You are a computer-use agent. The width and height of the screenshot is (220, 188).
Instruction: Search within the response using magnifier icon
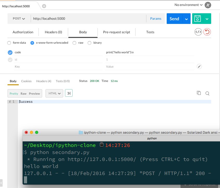pyautogui.click(x=207, y=93)
